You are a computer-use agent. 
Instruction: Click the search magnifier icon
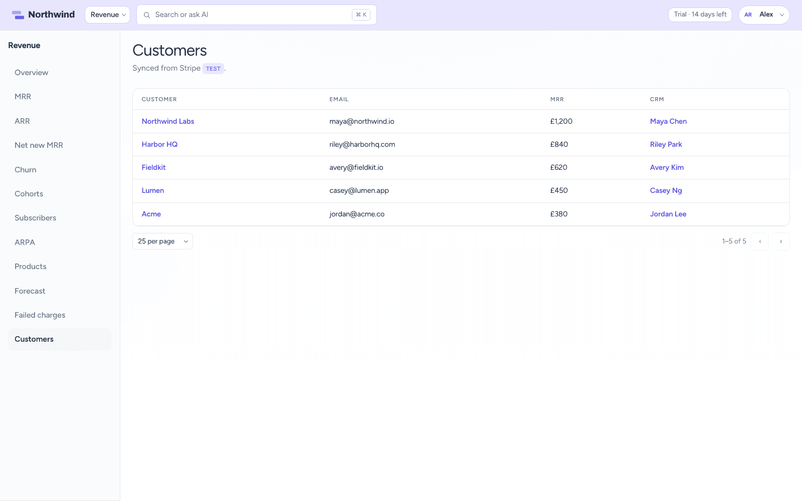pos(147,15)
